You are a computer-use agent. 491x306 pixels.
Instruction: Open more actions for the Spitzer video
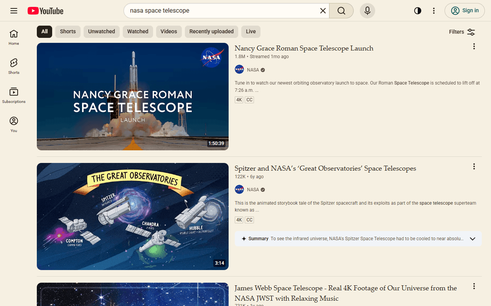[474, 166]
